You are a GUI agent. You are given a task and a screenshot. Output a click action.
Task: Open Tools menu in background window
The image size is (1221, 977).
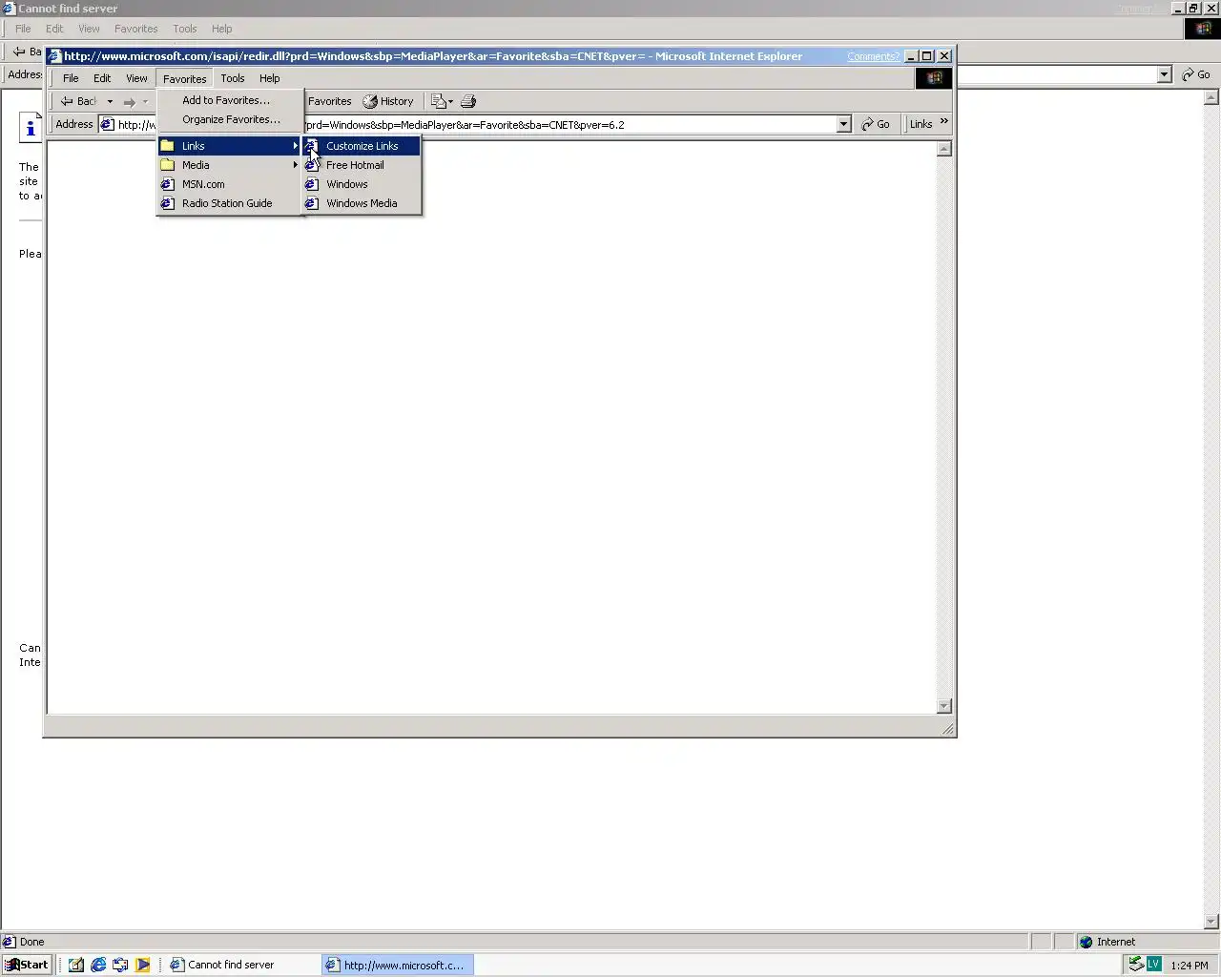coord(185,29)
